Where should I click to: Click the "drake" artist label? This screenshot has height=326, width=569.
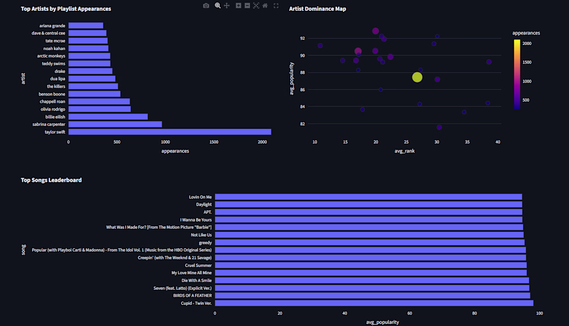click(x=60, y=71)
